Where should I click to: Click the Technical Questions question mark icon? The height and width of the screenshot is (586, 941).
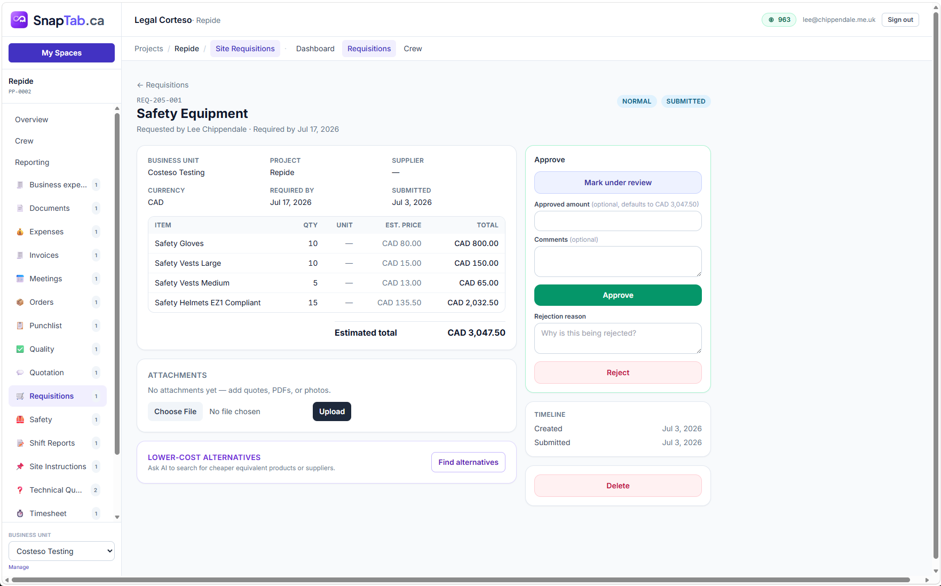pyautogui.click(x=20, y=490)
